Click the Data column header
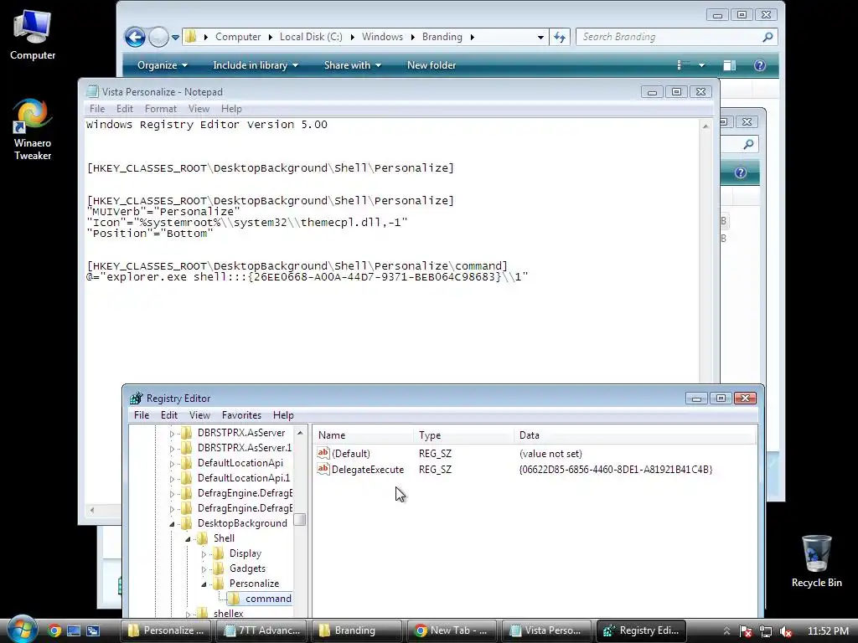 coord(635,435)
